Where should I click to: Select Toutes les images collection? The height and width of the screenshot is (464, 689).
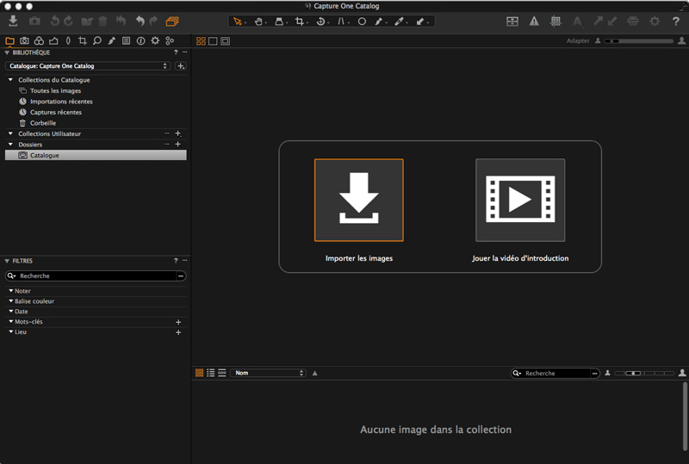(55, 90)
